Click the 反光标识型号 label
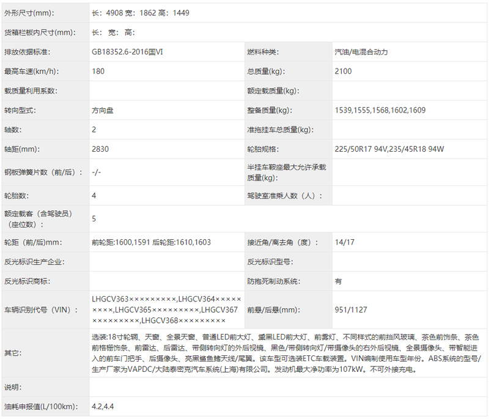 point(270,262)
